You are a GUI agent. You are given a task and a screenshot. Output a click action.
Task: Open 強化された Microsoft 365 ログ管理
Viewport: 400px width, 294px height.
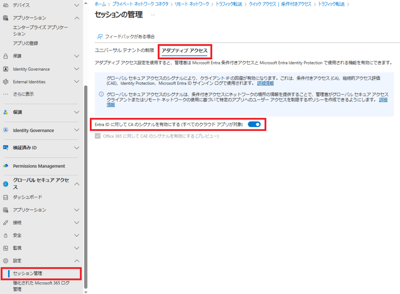tap(41, 286)
